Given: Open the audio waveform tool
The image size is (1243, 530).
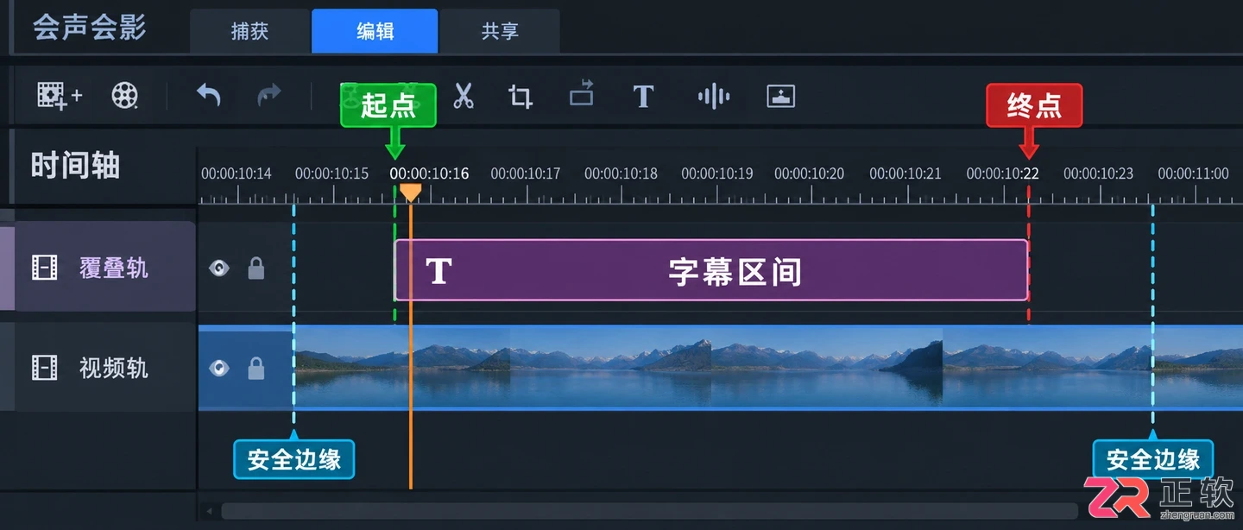Looking at the screenshot, I should pos(714,96).
